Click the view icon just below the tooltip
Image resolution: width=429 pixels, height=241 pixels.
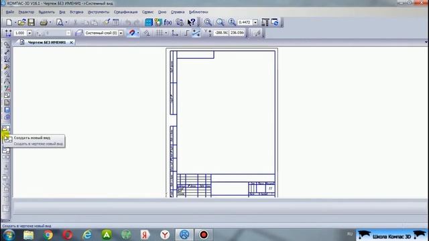tap(6, 150)
